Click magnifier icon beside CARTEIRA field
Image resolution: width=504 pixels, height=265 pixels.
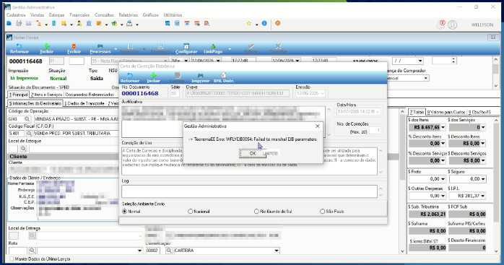(x=169, y=251)
